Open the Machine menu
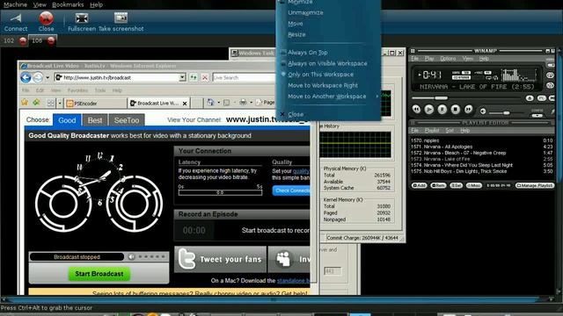 pos(16,4)
